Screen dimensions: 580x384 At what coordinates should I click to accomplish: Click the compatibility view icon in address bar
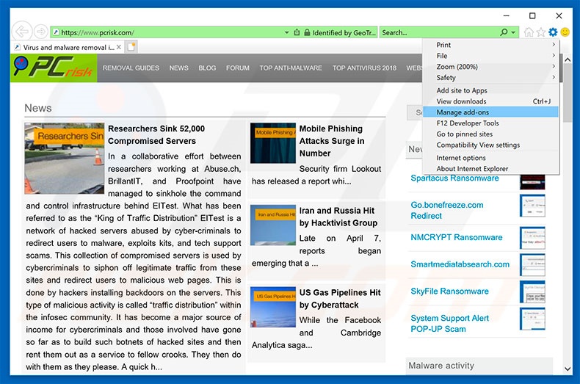click(297, 32)
